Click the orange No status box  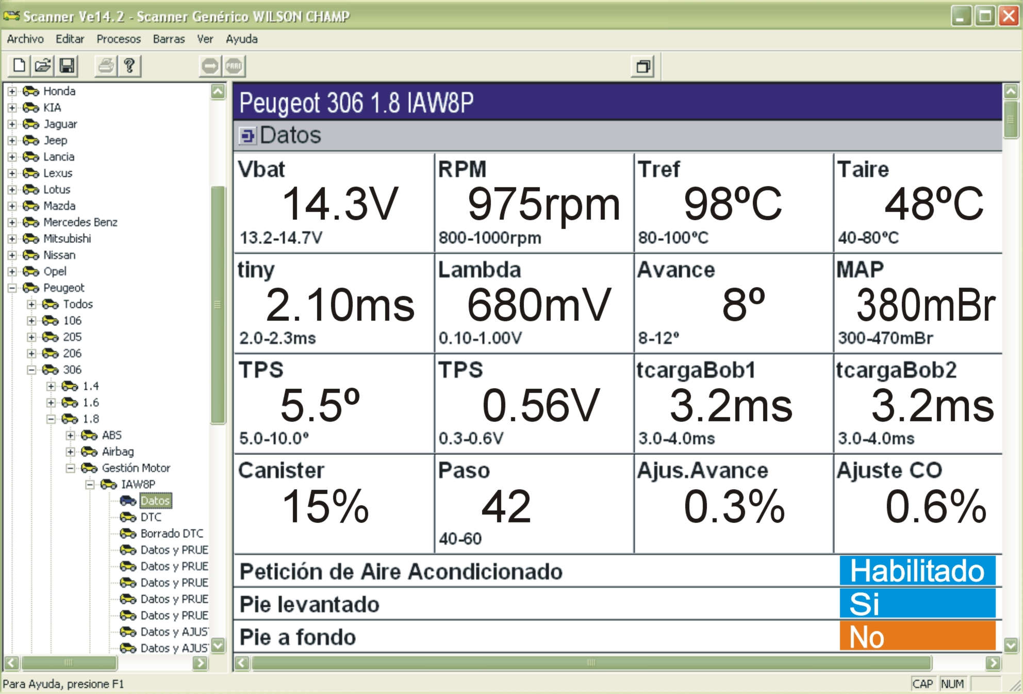pyautogui.click(x=917, y=636)
